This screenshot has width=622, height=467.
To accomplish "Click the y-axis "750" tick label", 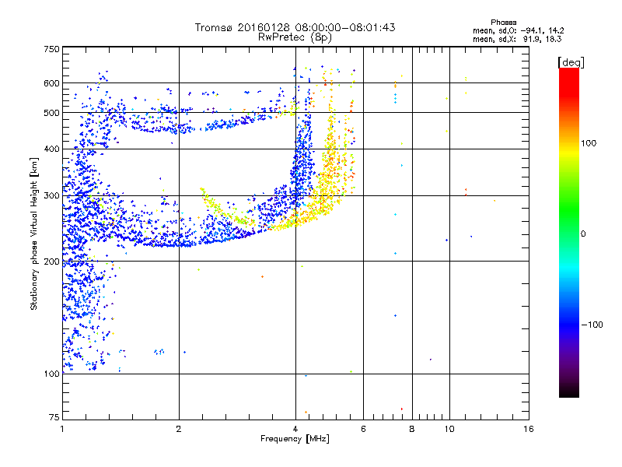I will click(x=51, y=49).
